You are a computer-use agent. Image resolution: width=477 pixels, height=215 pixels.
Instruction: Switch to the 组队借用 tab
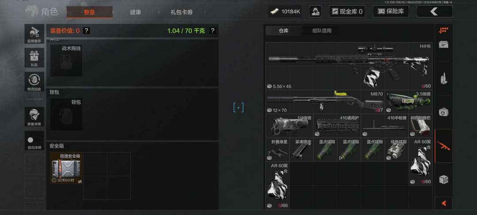pos(322,31)
